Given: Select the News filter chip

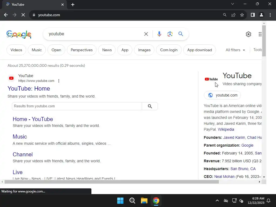Looking at the screenshot, I should 107,50.
